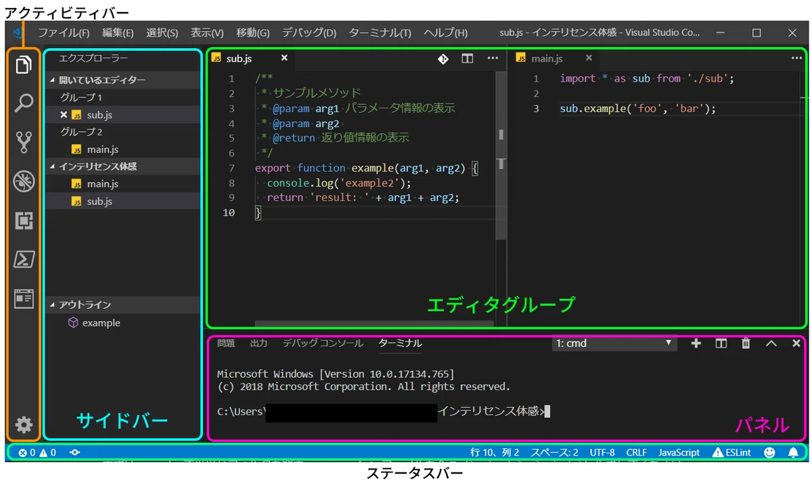
Task: Click the ESLint status bar item
Action: 731,452
